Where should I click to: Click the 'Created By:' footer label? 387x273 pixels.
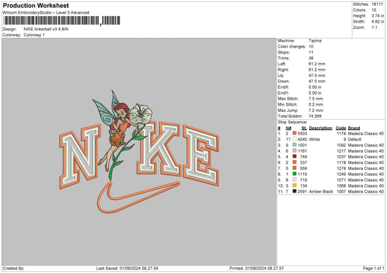tap(14, 268)
